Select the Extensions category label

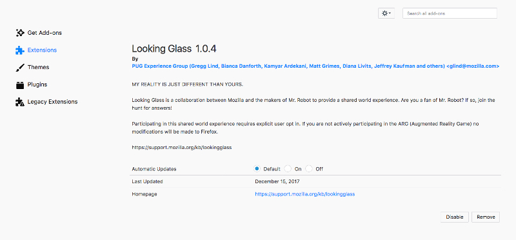[42, 50]
